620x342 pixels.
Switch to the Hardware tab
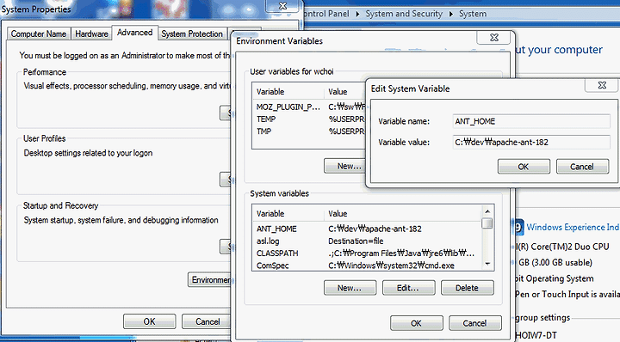pos(91,34)
